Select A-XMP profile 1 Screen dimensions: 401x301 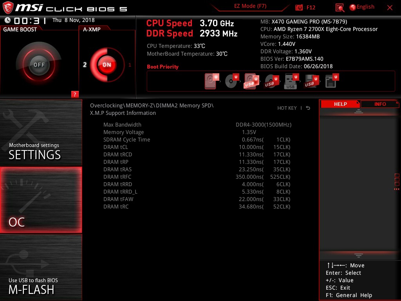point(130,65)
